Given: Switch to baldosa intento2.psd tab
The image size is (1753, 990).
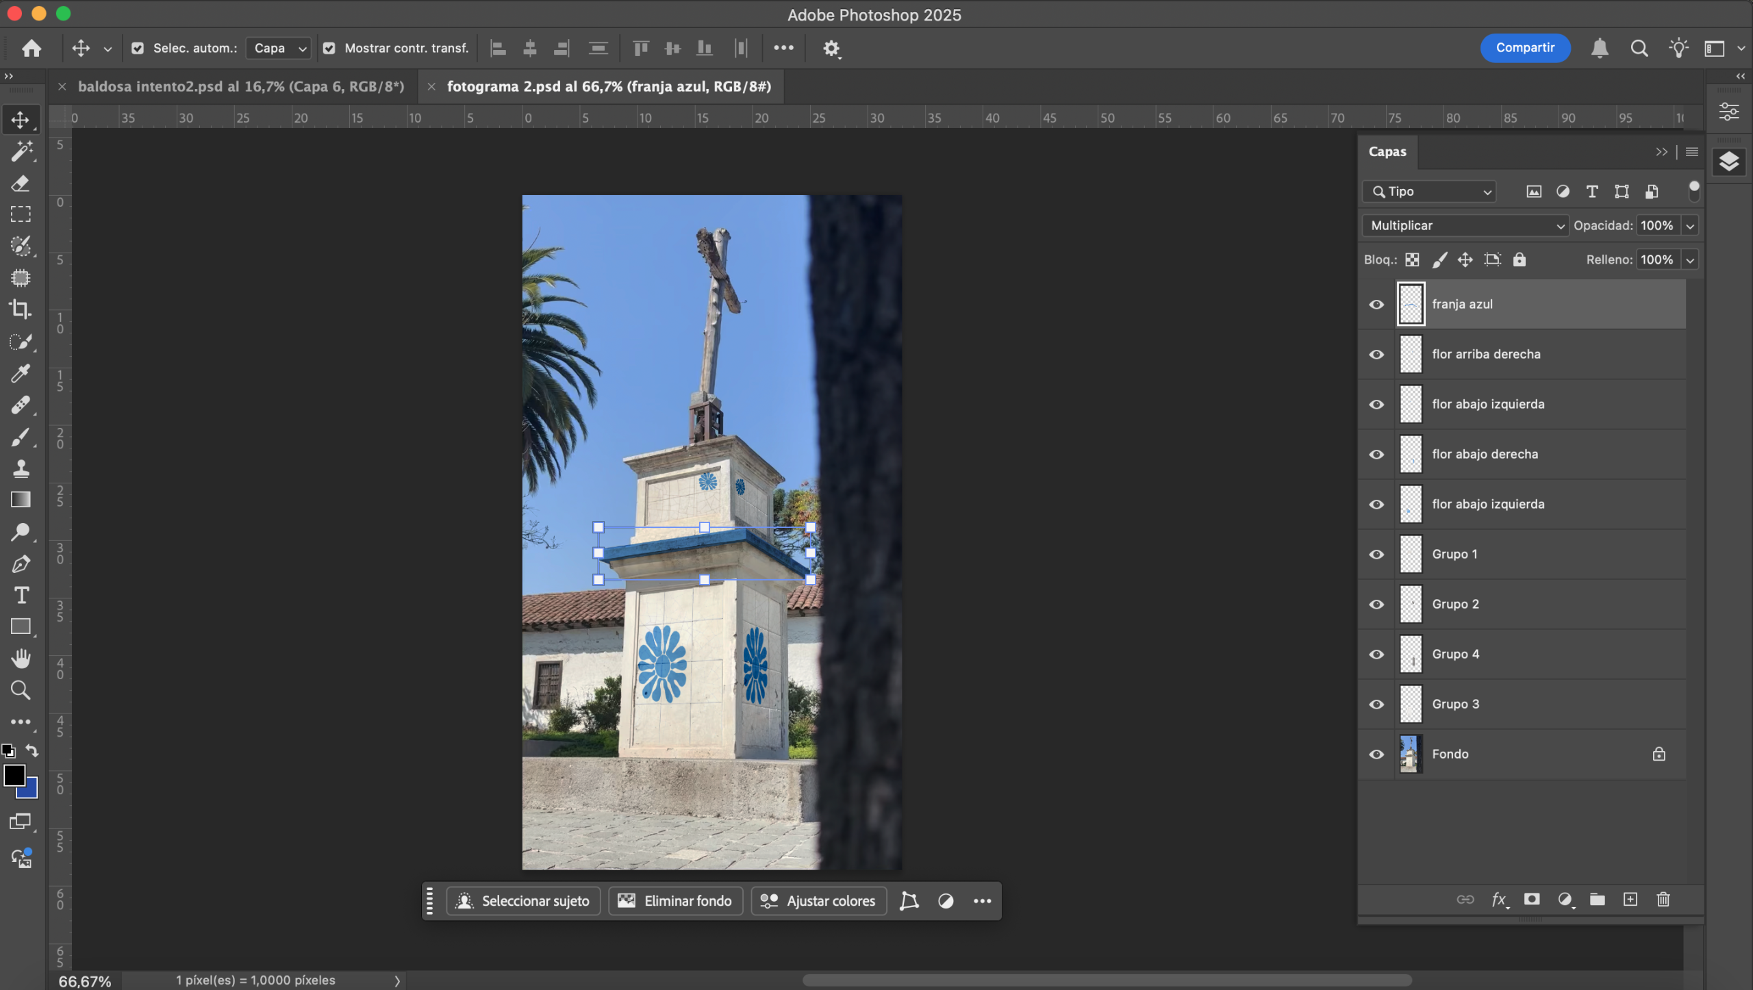Looking at the screenshot, I should (x=240, y=86).
